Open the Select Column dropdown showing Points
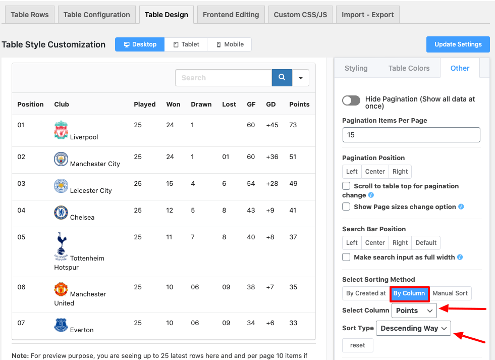This screenshot has height=360, width=495. (414, 311)
